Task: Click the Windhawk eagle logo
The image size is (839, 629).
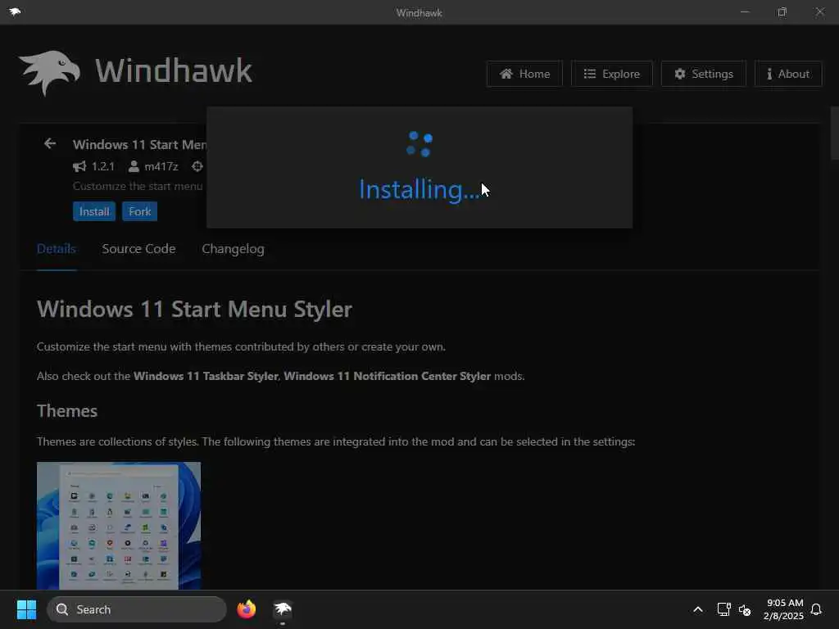Action: click(x=49, y=73)
